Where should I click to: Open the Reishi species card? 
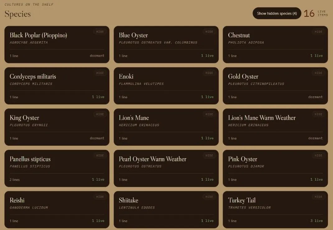(x=57, y=209)
